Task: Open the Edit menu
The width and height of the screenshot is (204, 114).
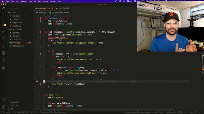Action: point(17,1)
